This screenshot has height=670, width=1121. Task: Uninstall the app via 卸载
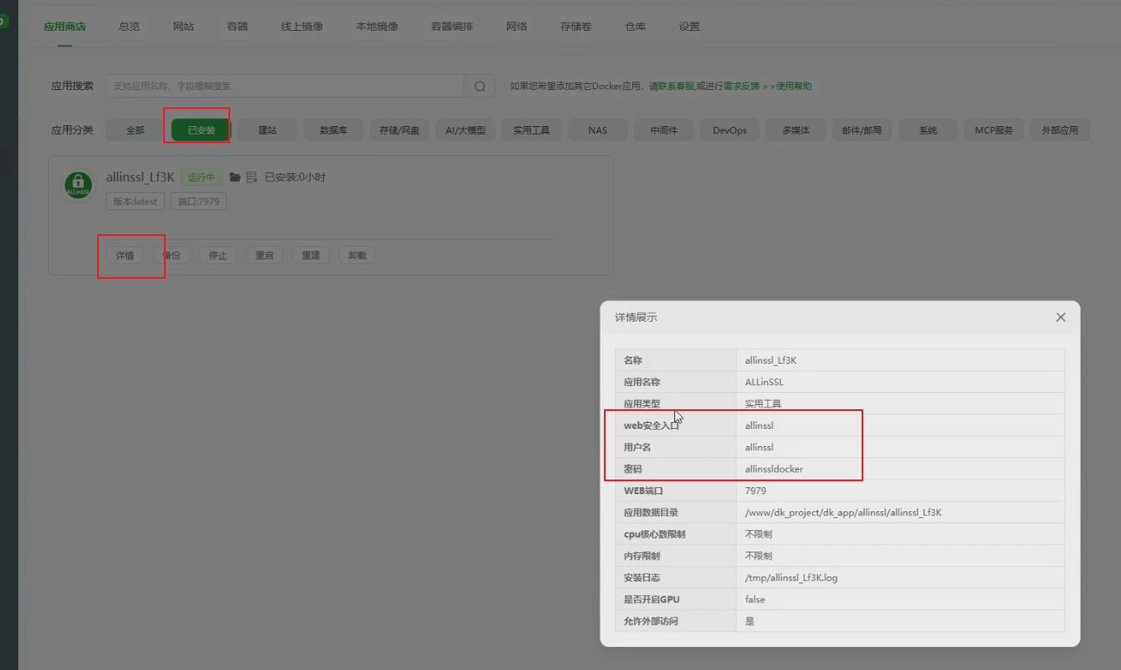pyautogui.click(x=356, y=255)
